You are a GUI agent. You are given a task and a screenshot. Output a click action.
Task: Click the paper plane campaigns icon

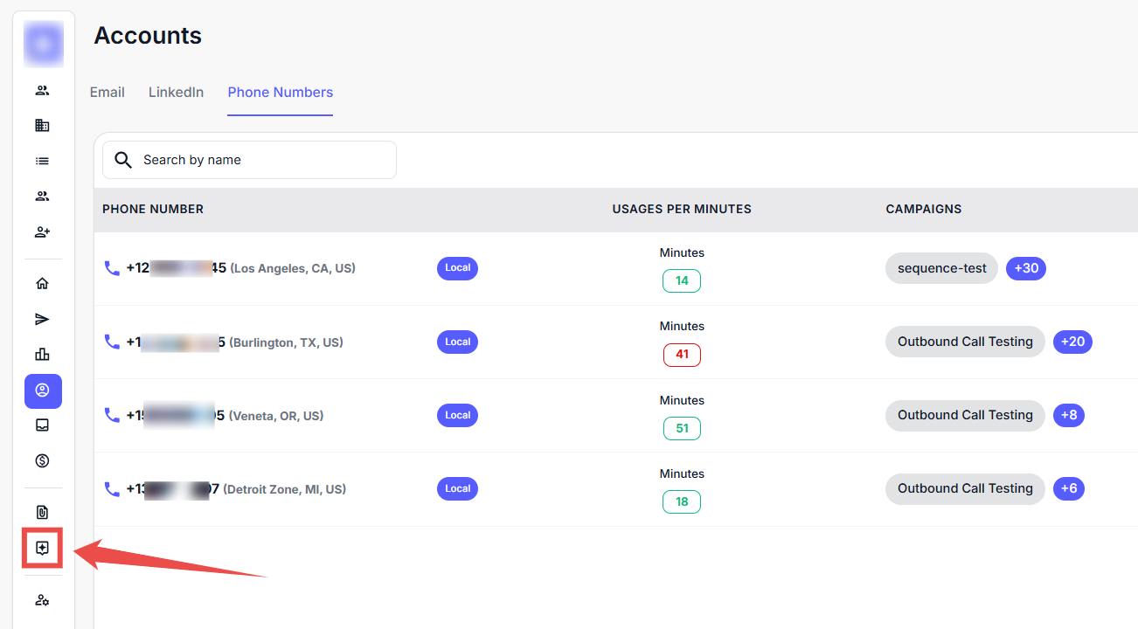(42, 319)
